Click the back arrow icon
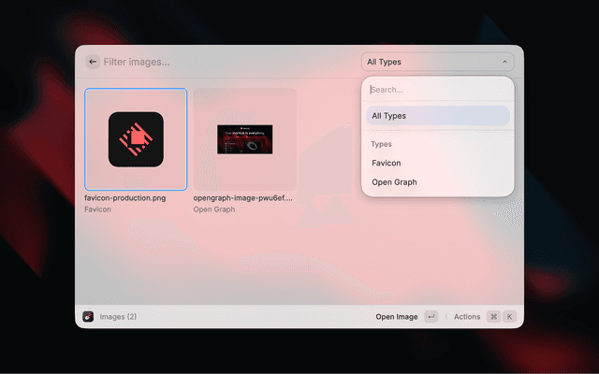Screen dimensions: 599x374 [93, 62]
